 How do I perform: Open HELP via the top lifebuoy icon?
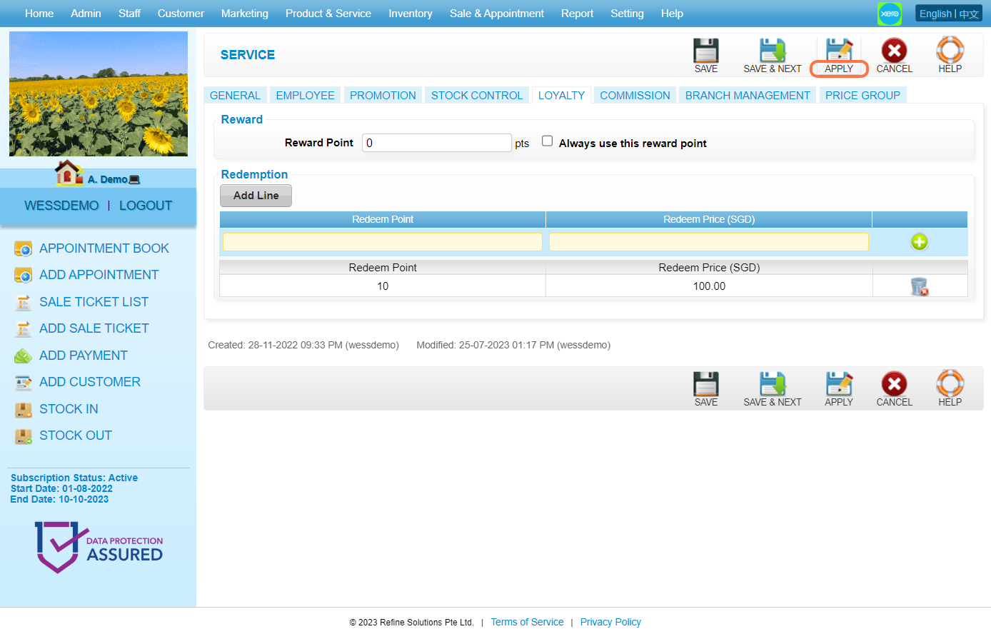click(x=950, y=51)
